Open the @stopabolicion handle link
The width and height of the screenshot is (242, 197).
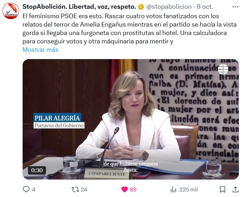[x=169, y=7]
